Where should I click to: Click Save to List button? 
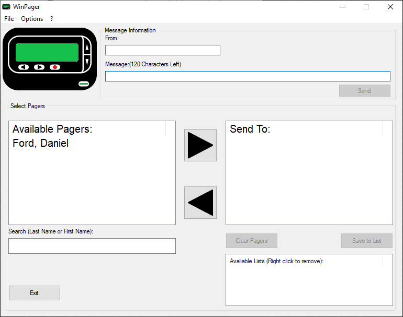(x=366, y=241)
